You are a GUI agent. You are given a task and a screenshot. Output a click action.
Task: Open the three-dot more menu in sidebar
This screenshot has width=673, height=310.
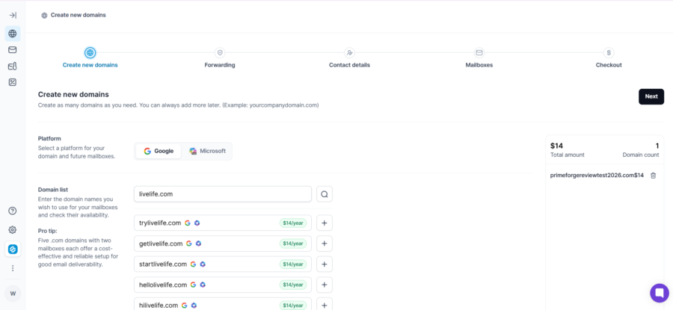[x=13, y=268]
